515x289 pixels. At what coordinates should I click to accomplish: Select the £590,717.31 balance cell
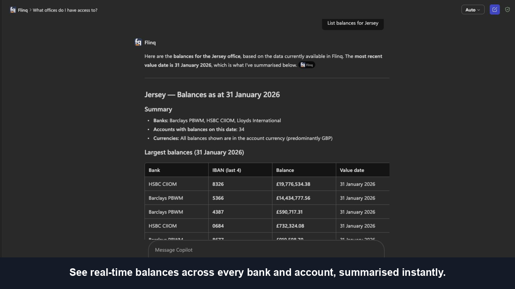pyautogui.click(x=304, y=212)
